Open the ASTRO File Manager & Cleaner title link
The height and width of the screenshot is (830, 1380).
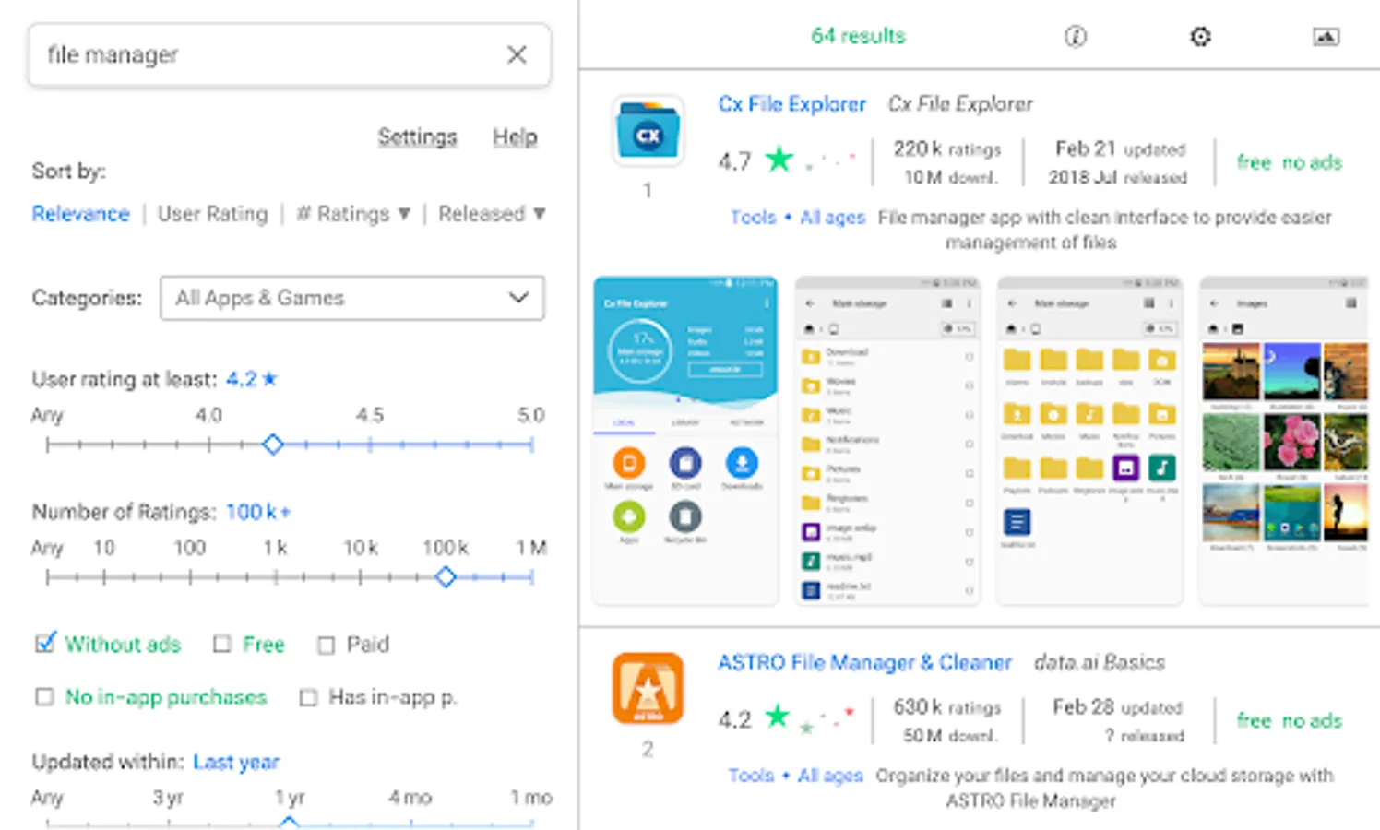click(864, 662)
